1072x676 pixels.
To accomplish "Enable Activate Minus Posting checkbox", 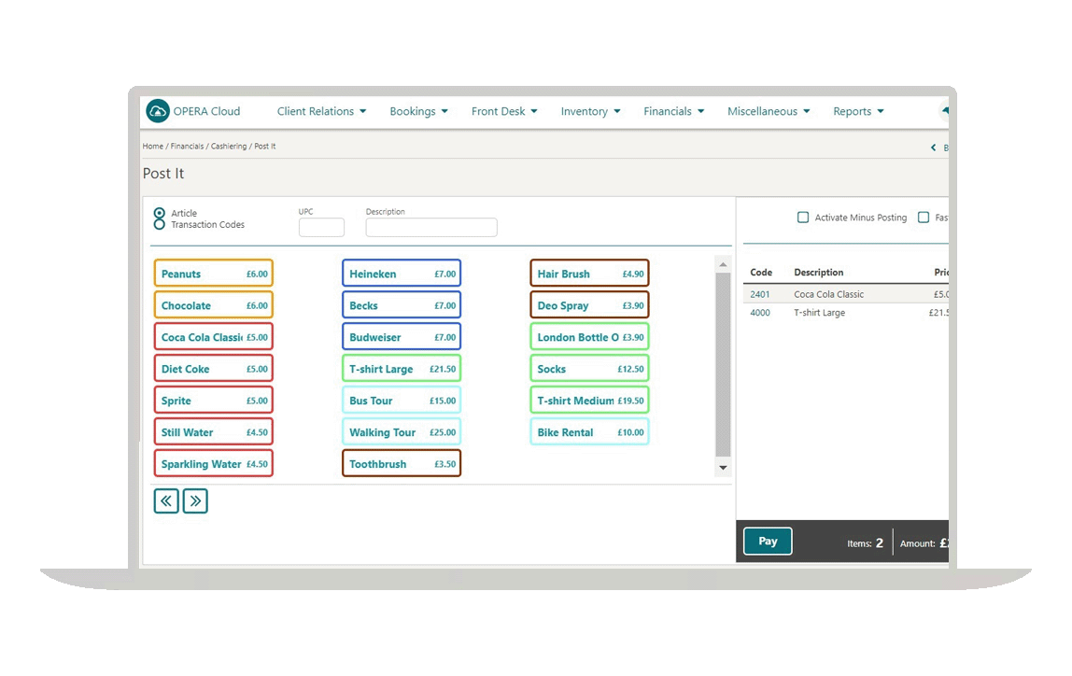I will click(x=803, y=218).
